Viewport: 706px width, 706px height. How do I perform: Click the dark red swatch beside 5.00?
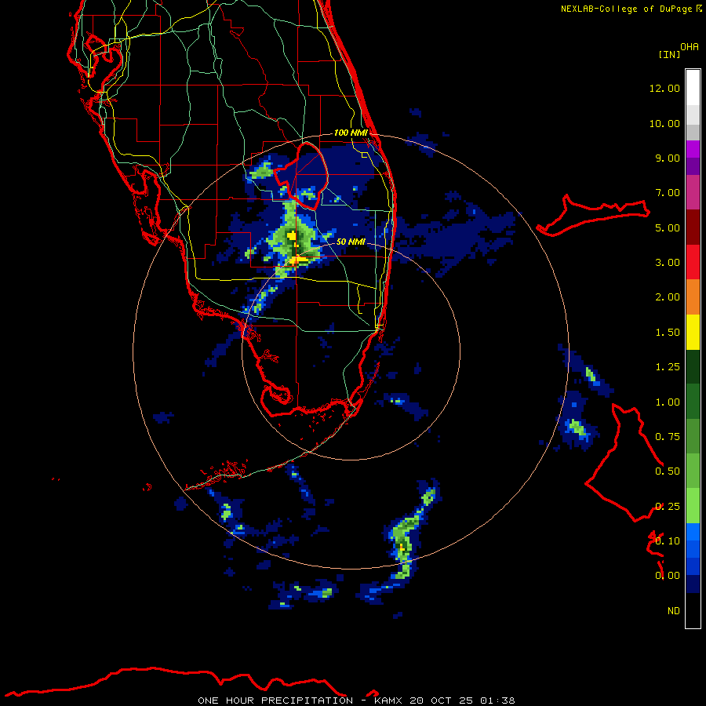pyautogui.click(x=693, y=227)
